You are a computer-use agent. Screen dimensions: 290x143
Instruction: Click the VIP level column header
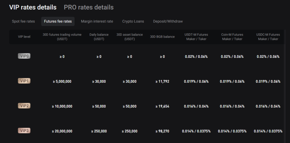[x=24, y=37]
